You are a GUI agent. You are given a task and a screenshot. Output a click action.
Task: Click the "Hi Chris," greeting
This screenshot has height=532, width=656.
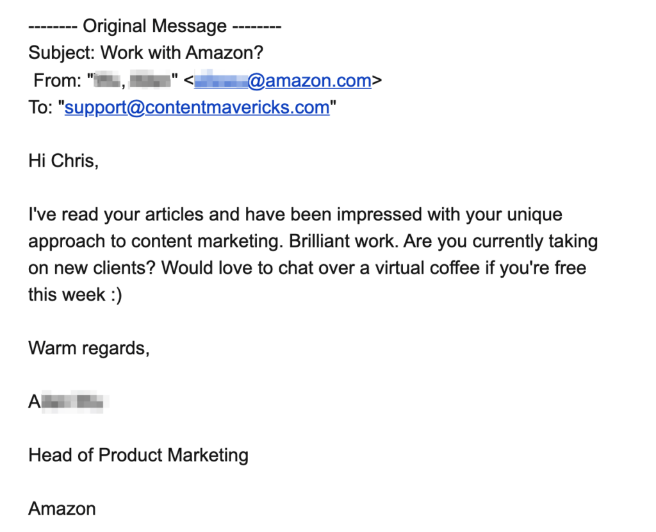coord(63,161)
